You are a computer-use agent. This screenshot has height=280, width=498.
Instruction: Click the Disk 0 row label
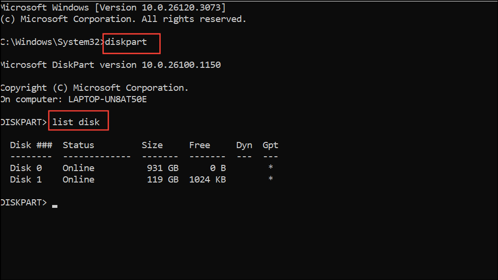pos(26,168)
